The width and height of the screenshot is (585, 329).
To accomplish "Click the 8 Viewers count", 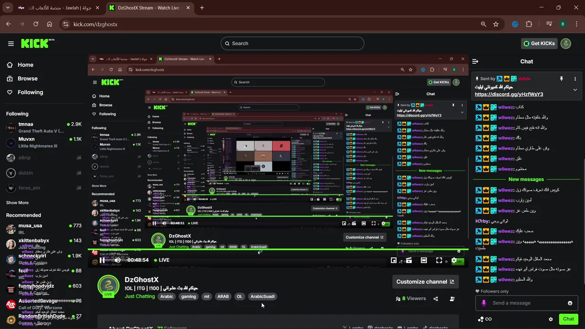I will coord(411,299).
